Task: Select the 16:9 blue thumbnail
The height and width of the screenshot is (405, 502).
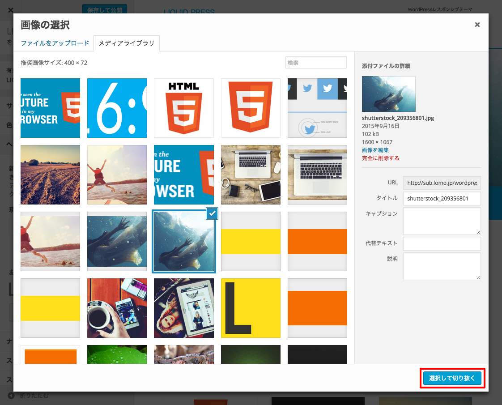Action: (117, 108)
